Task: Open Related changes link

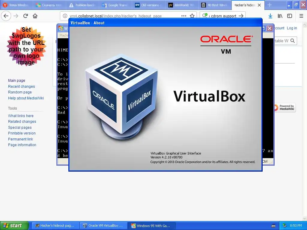Action: click(x=22, y=122)
